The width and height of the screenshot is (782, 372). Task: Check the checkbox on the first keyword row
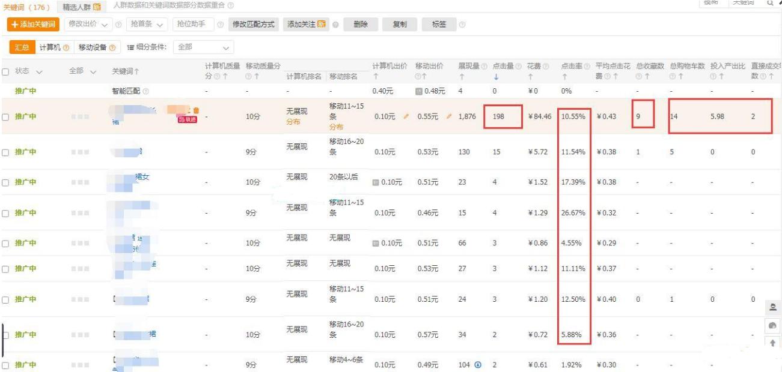5,116
